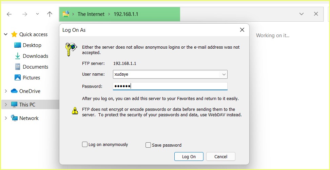Open the recent locations chevron
The image size is (330, 170).
(37, 14)
